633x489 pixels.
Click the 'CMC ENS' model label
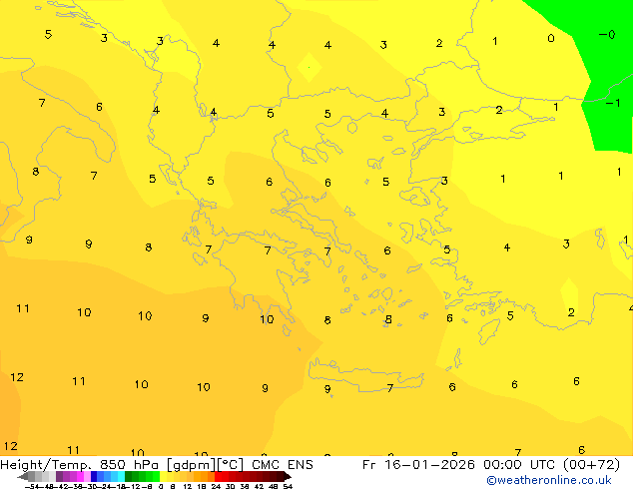[x=283, y=465]
